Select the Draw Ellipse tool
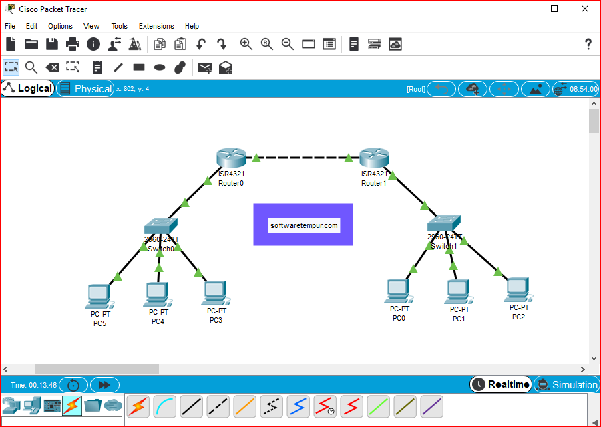This screenshot has height=427, width=601. pos(160,68)
